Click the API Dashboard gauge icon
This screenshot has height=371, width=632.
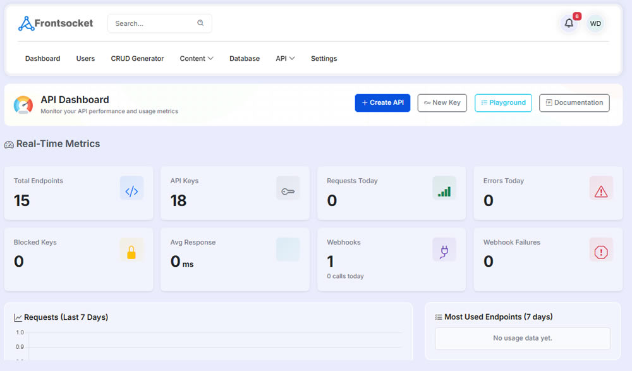23,105
